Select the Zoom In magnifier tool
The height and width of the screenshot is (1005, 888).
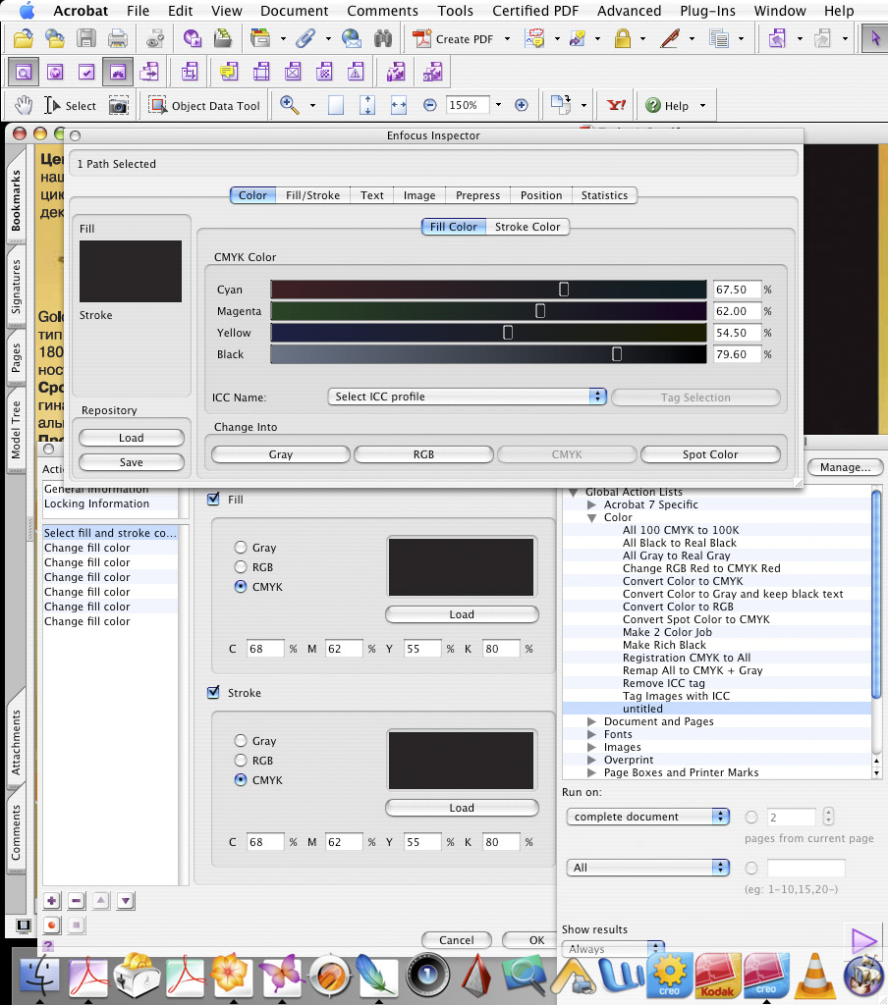coord(290,105)
